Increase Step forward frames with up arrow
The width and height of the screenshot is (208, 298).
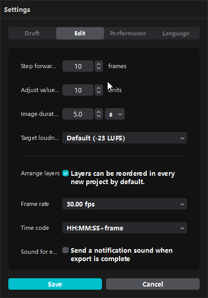point(98,64)
